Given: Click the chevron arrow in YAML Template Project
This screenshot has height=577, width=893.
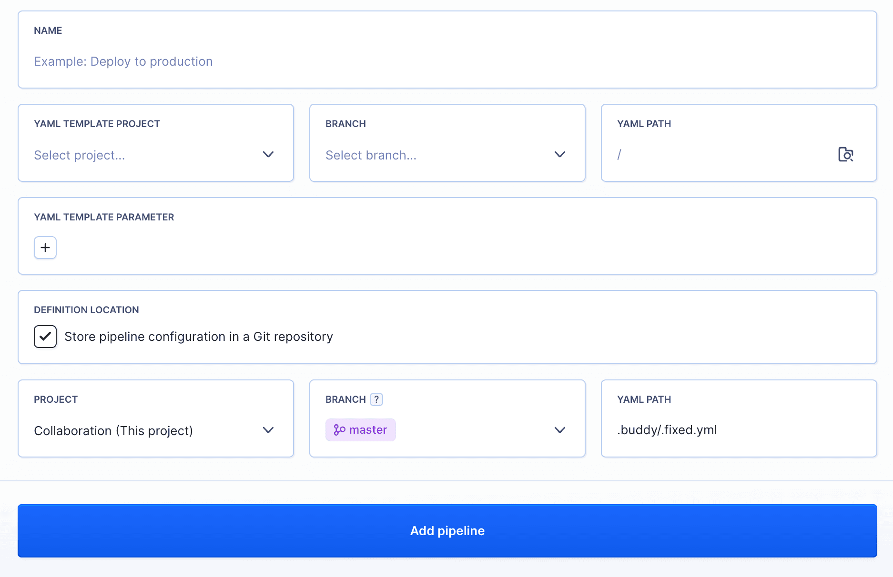Looking at the screenshot, I should (x=268, y=155).
